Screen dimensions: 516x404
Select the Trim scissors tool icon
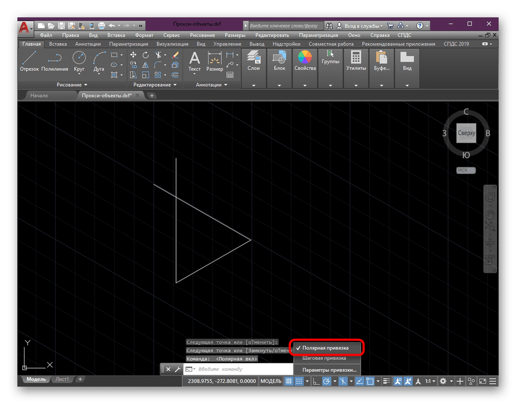pos(158,55)
